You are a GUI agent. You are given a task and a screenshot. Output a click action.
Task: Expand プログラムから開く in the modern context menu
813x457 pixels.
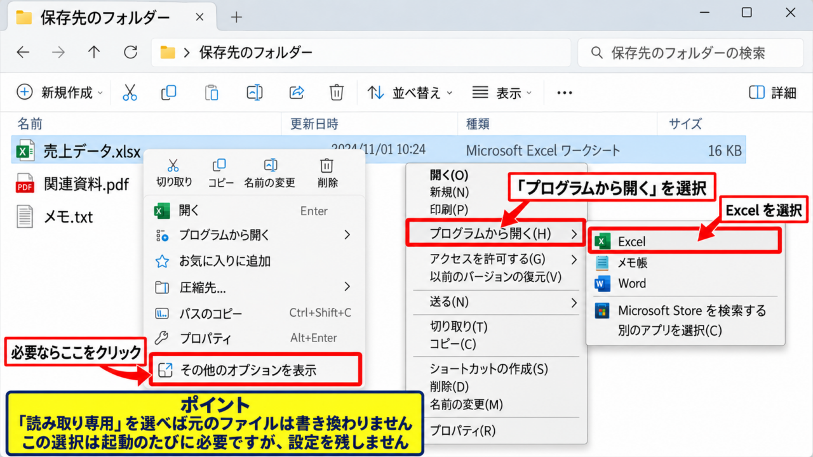pyautogui.click(x=254, y=235)
